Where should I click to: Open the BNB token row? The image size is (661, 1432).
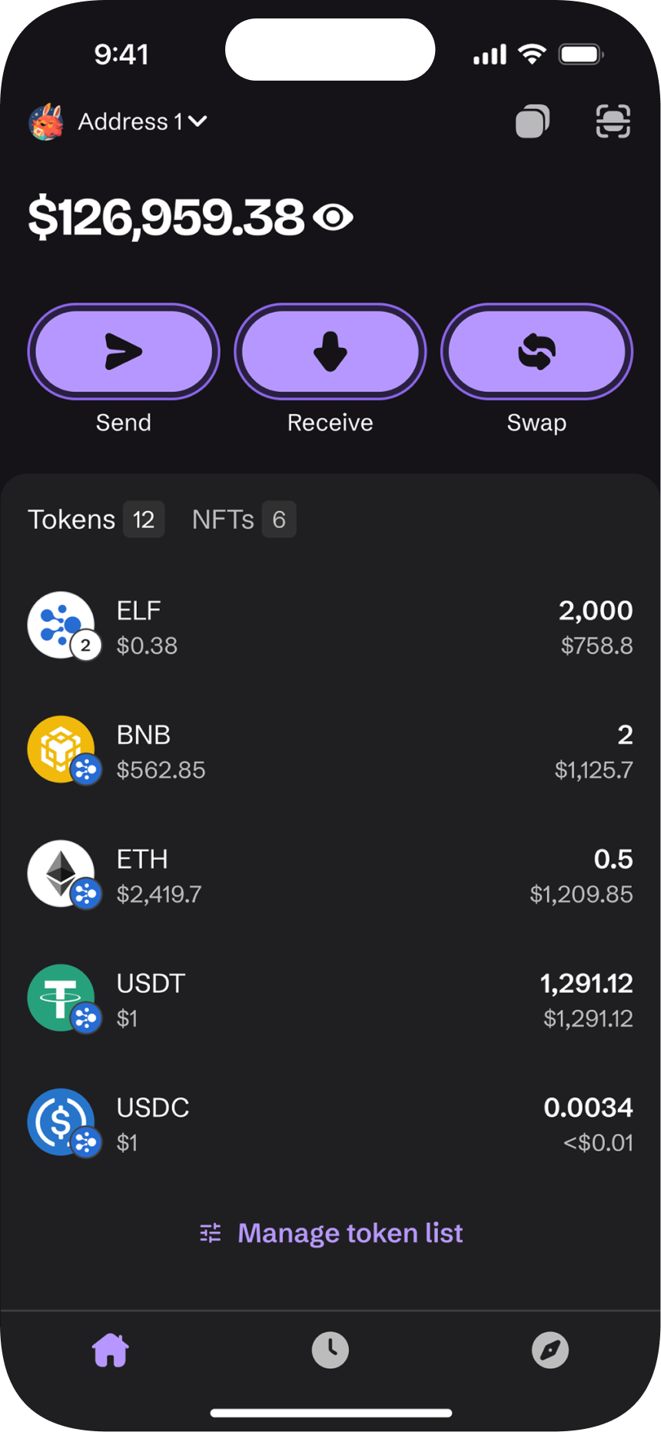[x=330, y=751]
